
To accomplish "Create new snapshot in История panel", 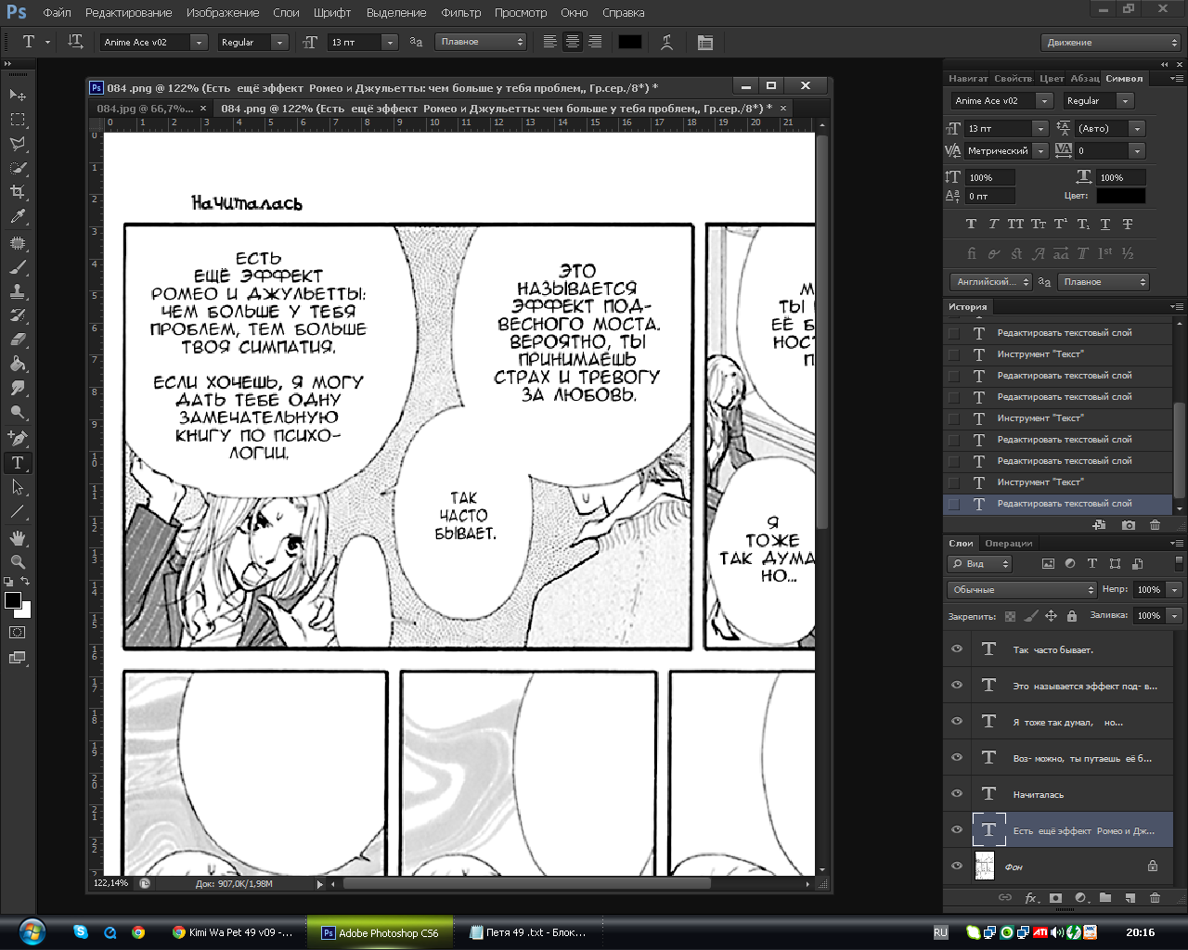I will (1129, 525).
